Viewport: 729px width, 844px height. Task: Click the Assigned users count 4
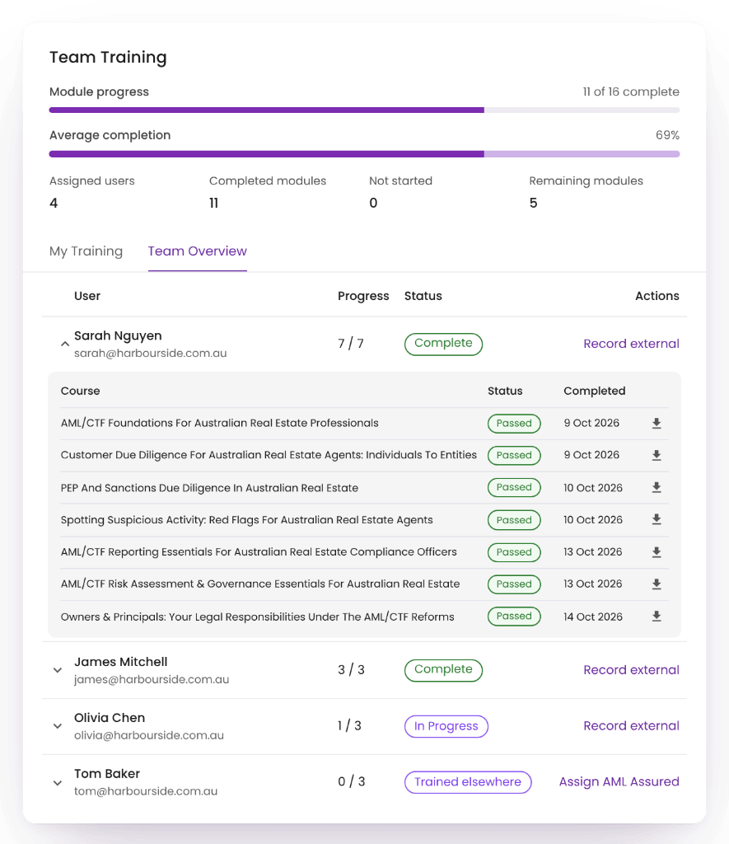point(54,203)
